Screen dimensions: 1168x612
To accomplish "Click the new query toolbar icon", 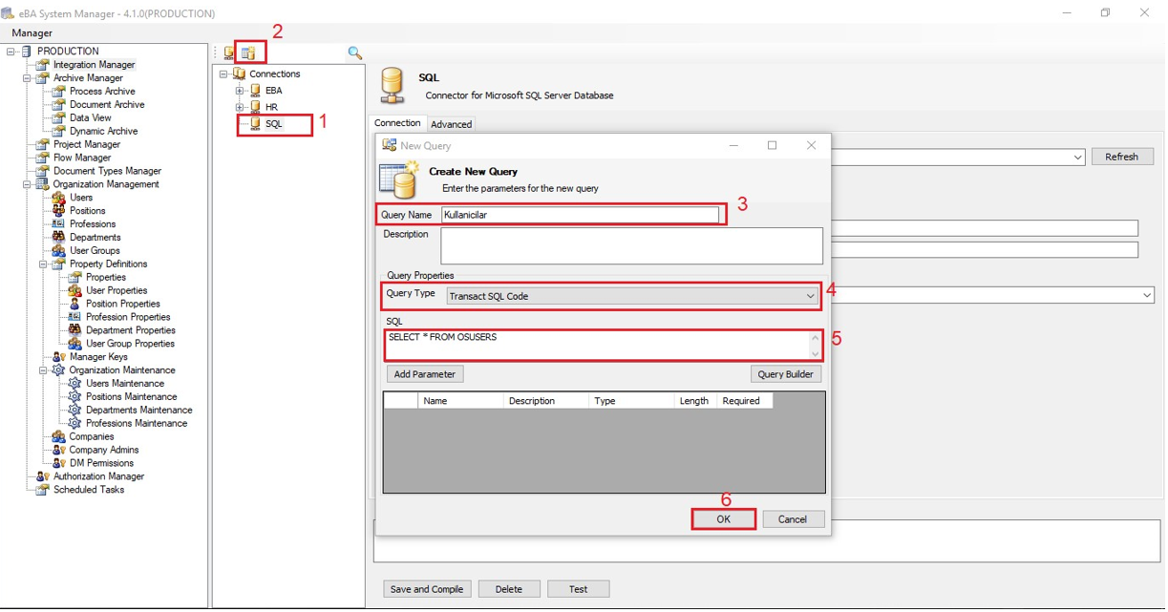I will 248,53.
